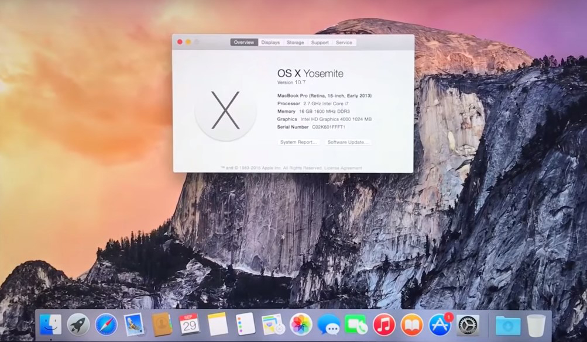The width and height of the screenshot is (587, 342).
Task: Switch to the Service tab
Action: coord(344,43)
